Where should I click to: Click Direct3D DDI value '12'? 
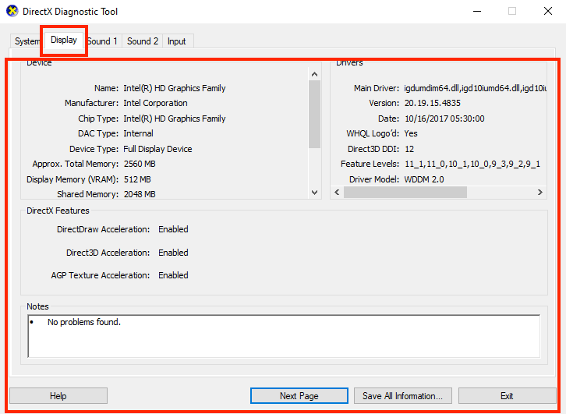(x=409, y=149)
